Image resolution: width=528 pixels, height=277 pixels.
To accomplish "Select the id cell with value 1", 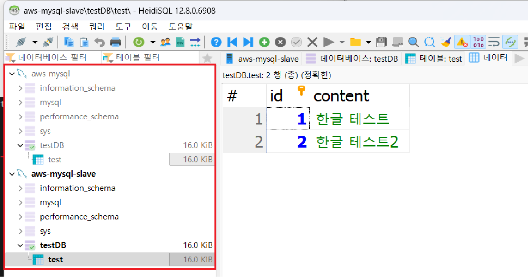I will click(x=288, y=119).
